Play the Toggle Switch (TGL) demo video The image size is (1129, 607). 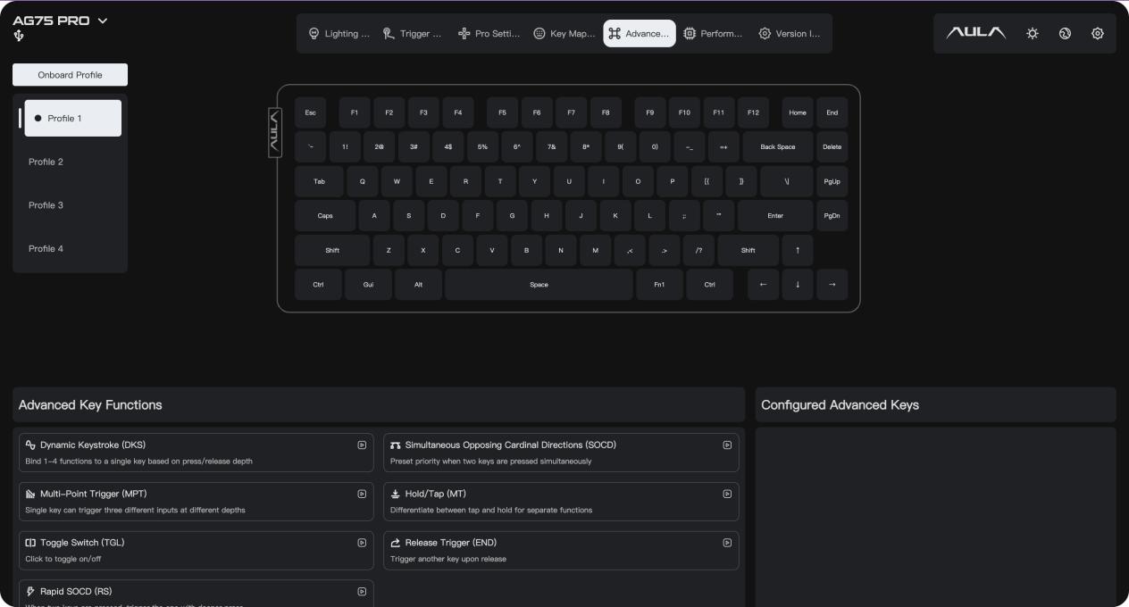[x=362, y=543]
